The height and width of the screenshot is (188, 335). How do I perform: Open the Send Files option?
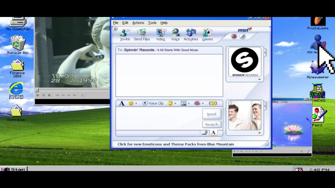tap(142, 35)
